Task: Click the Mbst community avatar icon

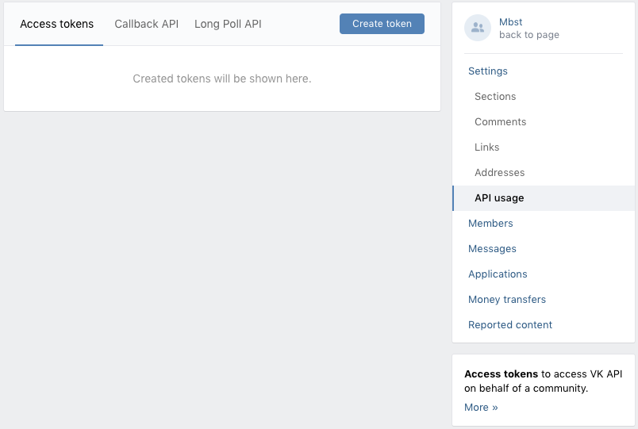Action: tap(477, 28)
